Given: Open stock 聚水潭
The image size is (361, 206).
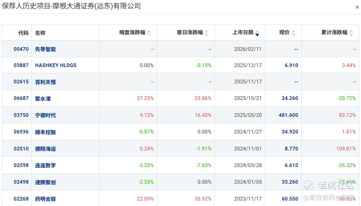Looking at the screenshot, I should coord(43,98).
